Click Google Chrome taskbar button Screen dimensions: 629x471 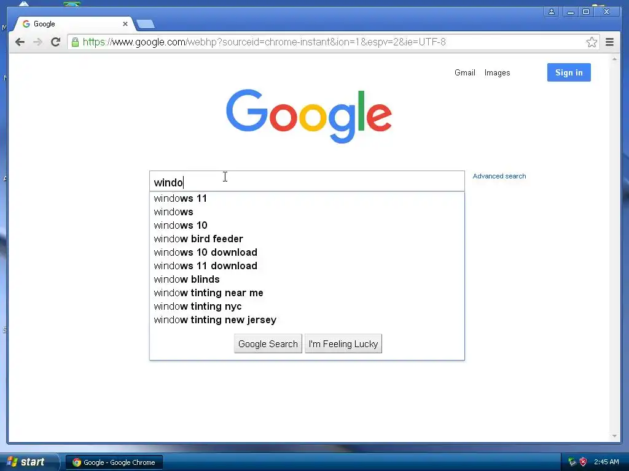(114, 462)
